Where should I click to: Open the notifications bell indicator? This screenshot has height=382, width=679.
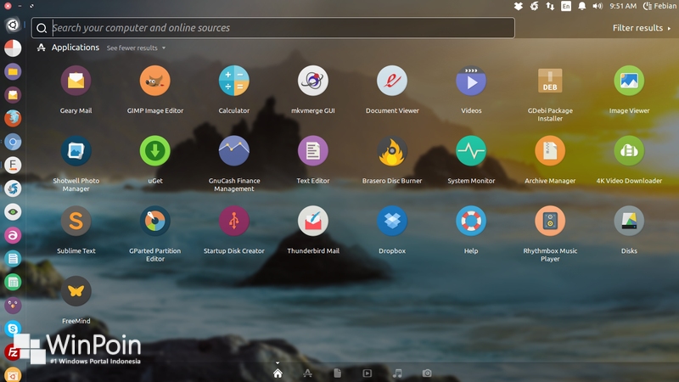[x=582, y=6]
